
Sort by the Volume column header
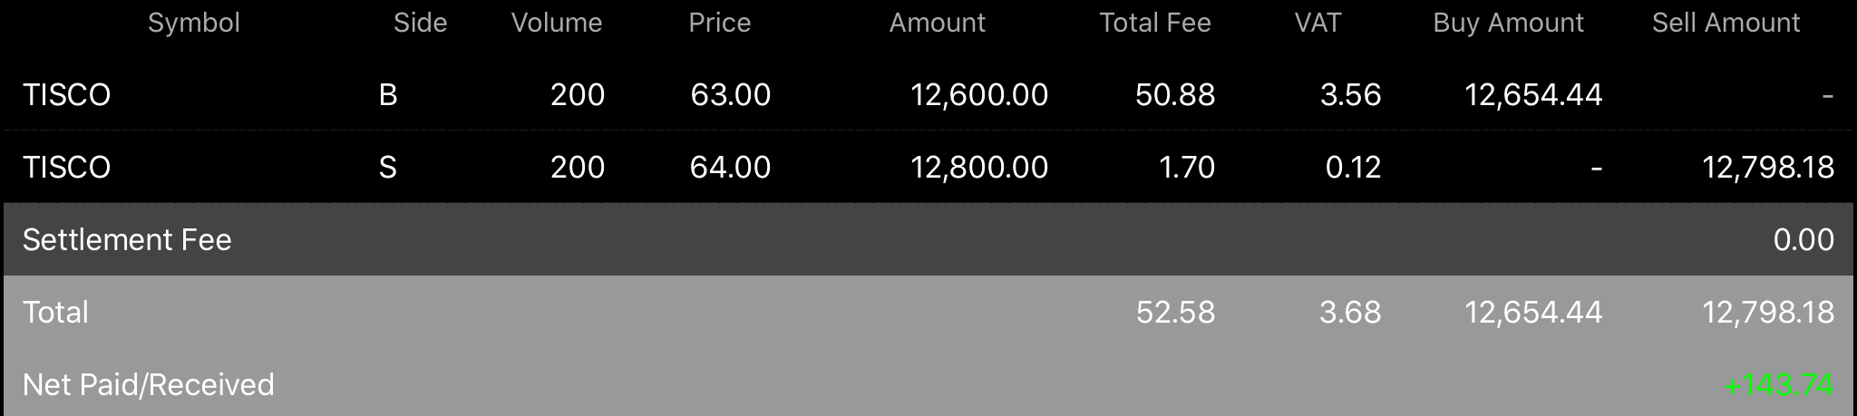tap(557, 23)
